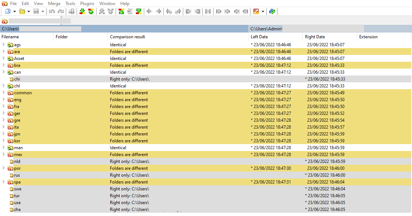This screenshot has width=412, height=216.
Task: Sort by the Comparison result column header
Action: coord(128,37)
